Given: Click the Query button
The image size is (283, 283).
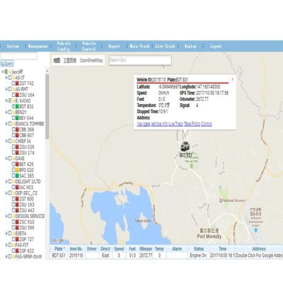Looking at the screenshot, I should (x=7, y=64).
